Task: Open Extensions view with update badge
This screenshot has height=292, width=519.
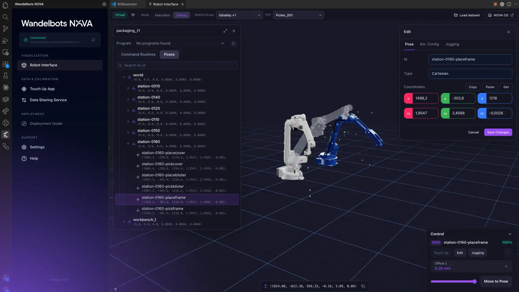Action: (5, 64)
